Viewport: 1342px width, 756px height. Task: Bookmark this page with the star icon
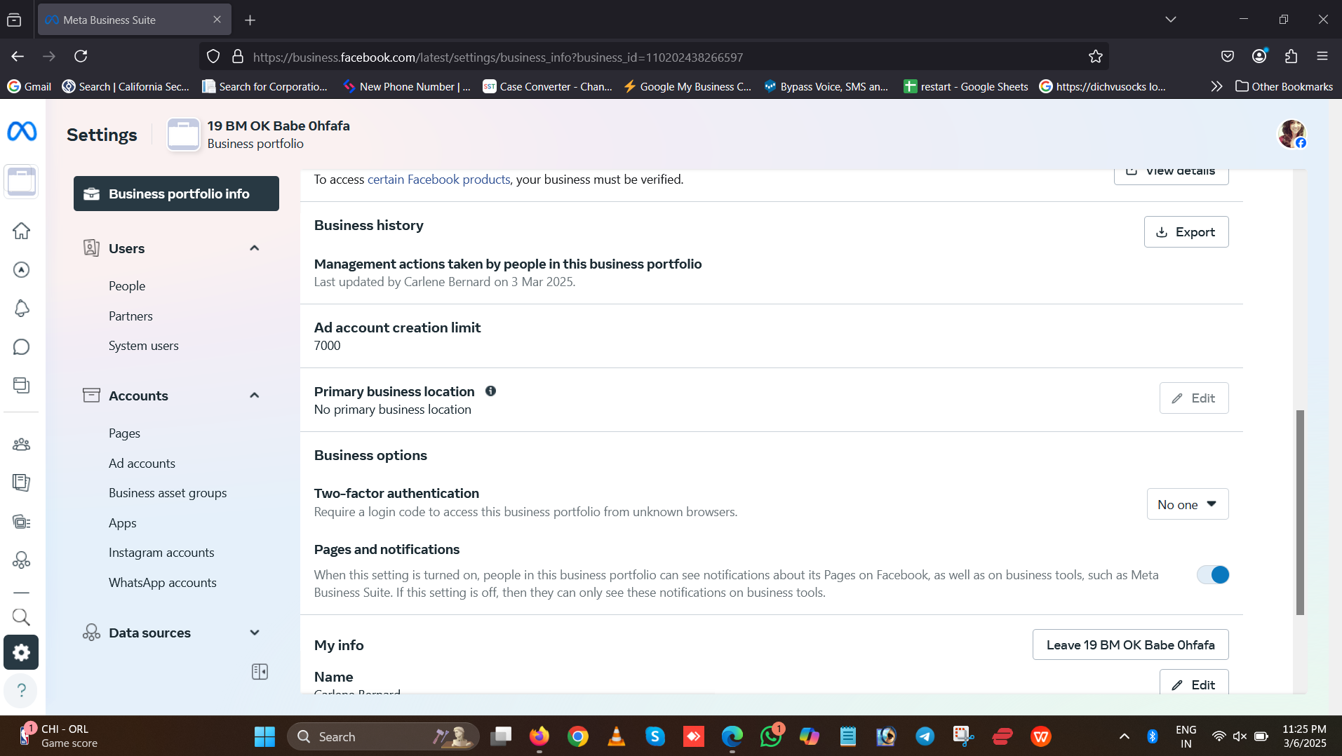[1095, 57]
